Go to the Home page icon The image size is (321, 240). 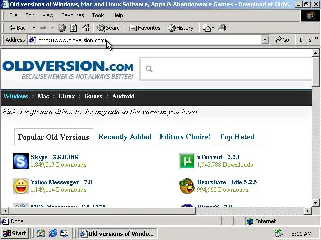tap(86, 28)
